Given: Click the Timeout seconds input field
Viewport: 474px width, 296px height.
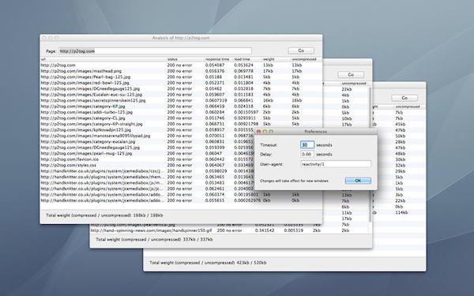Looking at the screenshot, I should tap(307, 145).
